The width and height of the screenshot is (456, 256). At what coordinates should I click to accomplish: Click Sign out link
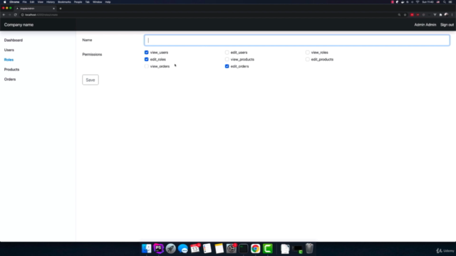[x=447, y=25]
